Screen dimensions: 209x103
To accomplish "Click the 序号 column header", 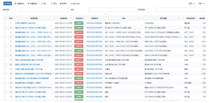I will tap(11, 18).
